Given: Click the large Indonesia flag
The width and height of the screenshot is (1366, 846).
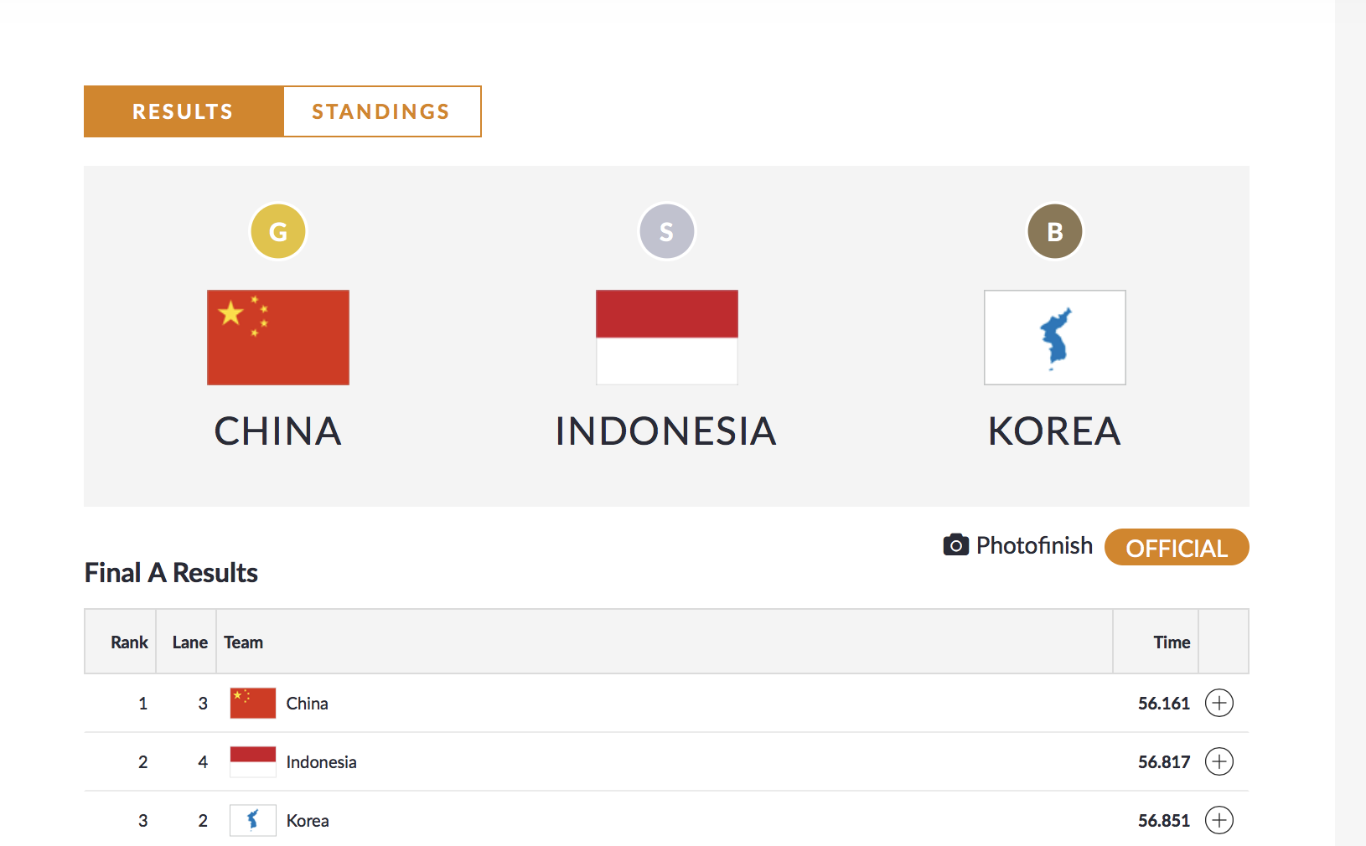Looking at the screenshot, I should click(x=666, y=338).
